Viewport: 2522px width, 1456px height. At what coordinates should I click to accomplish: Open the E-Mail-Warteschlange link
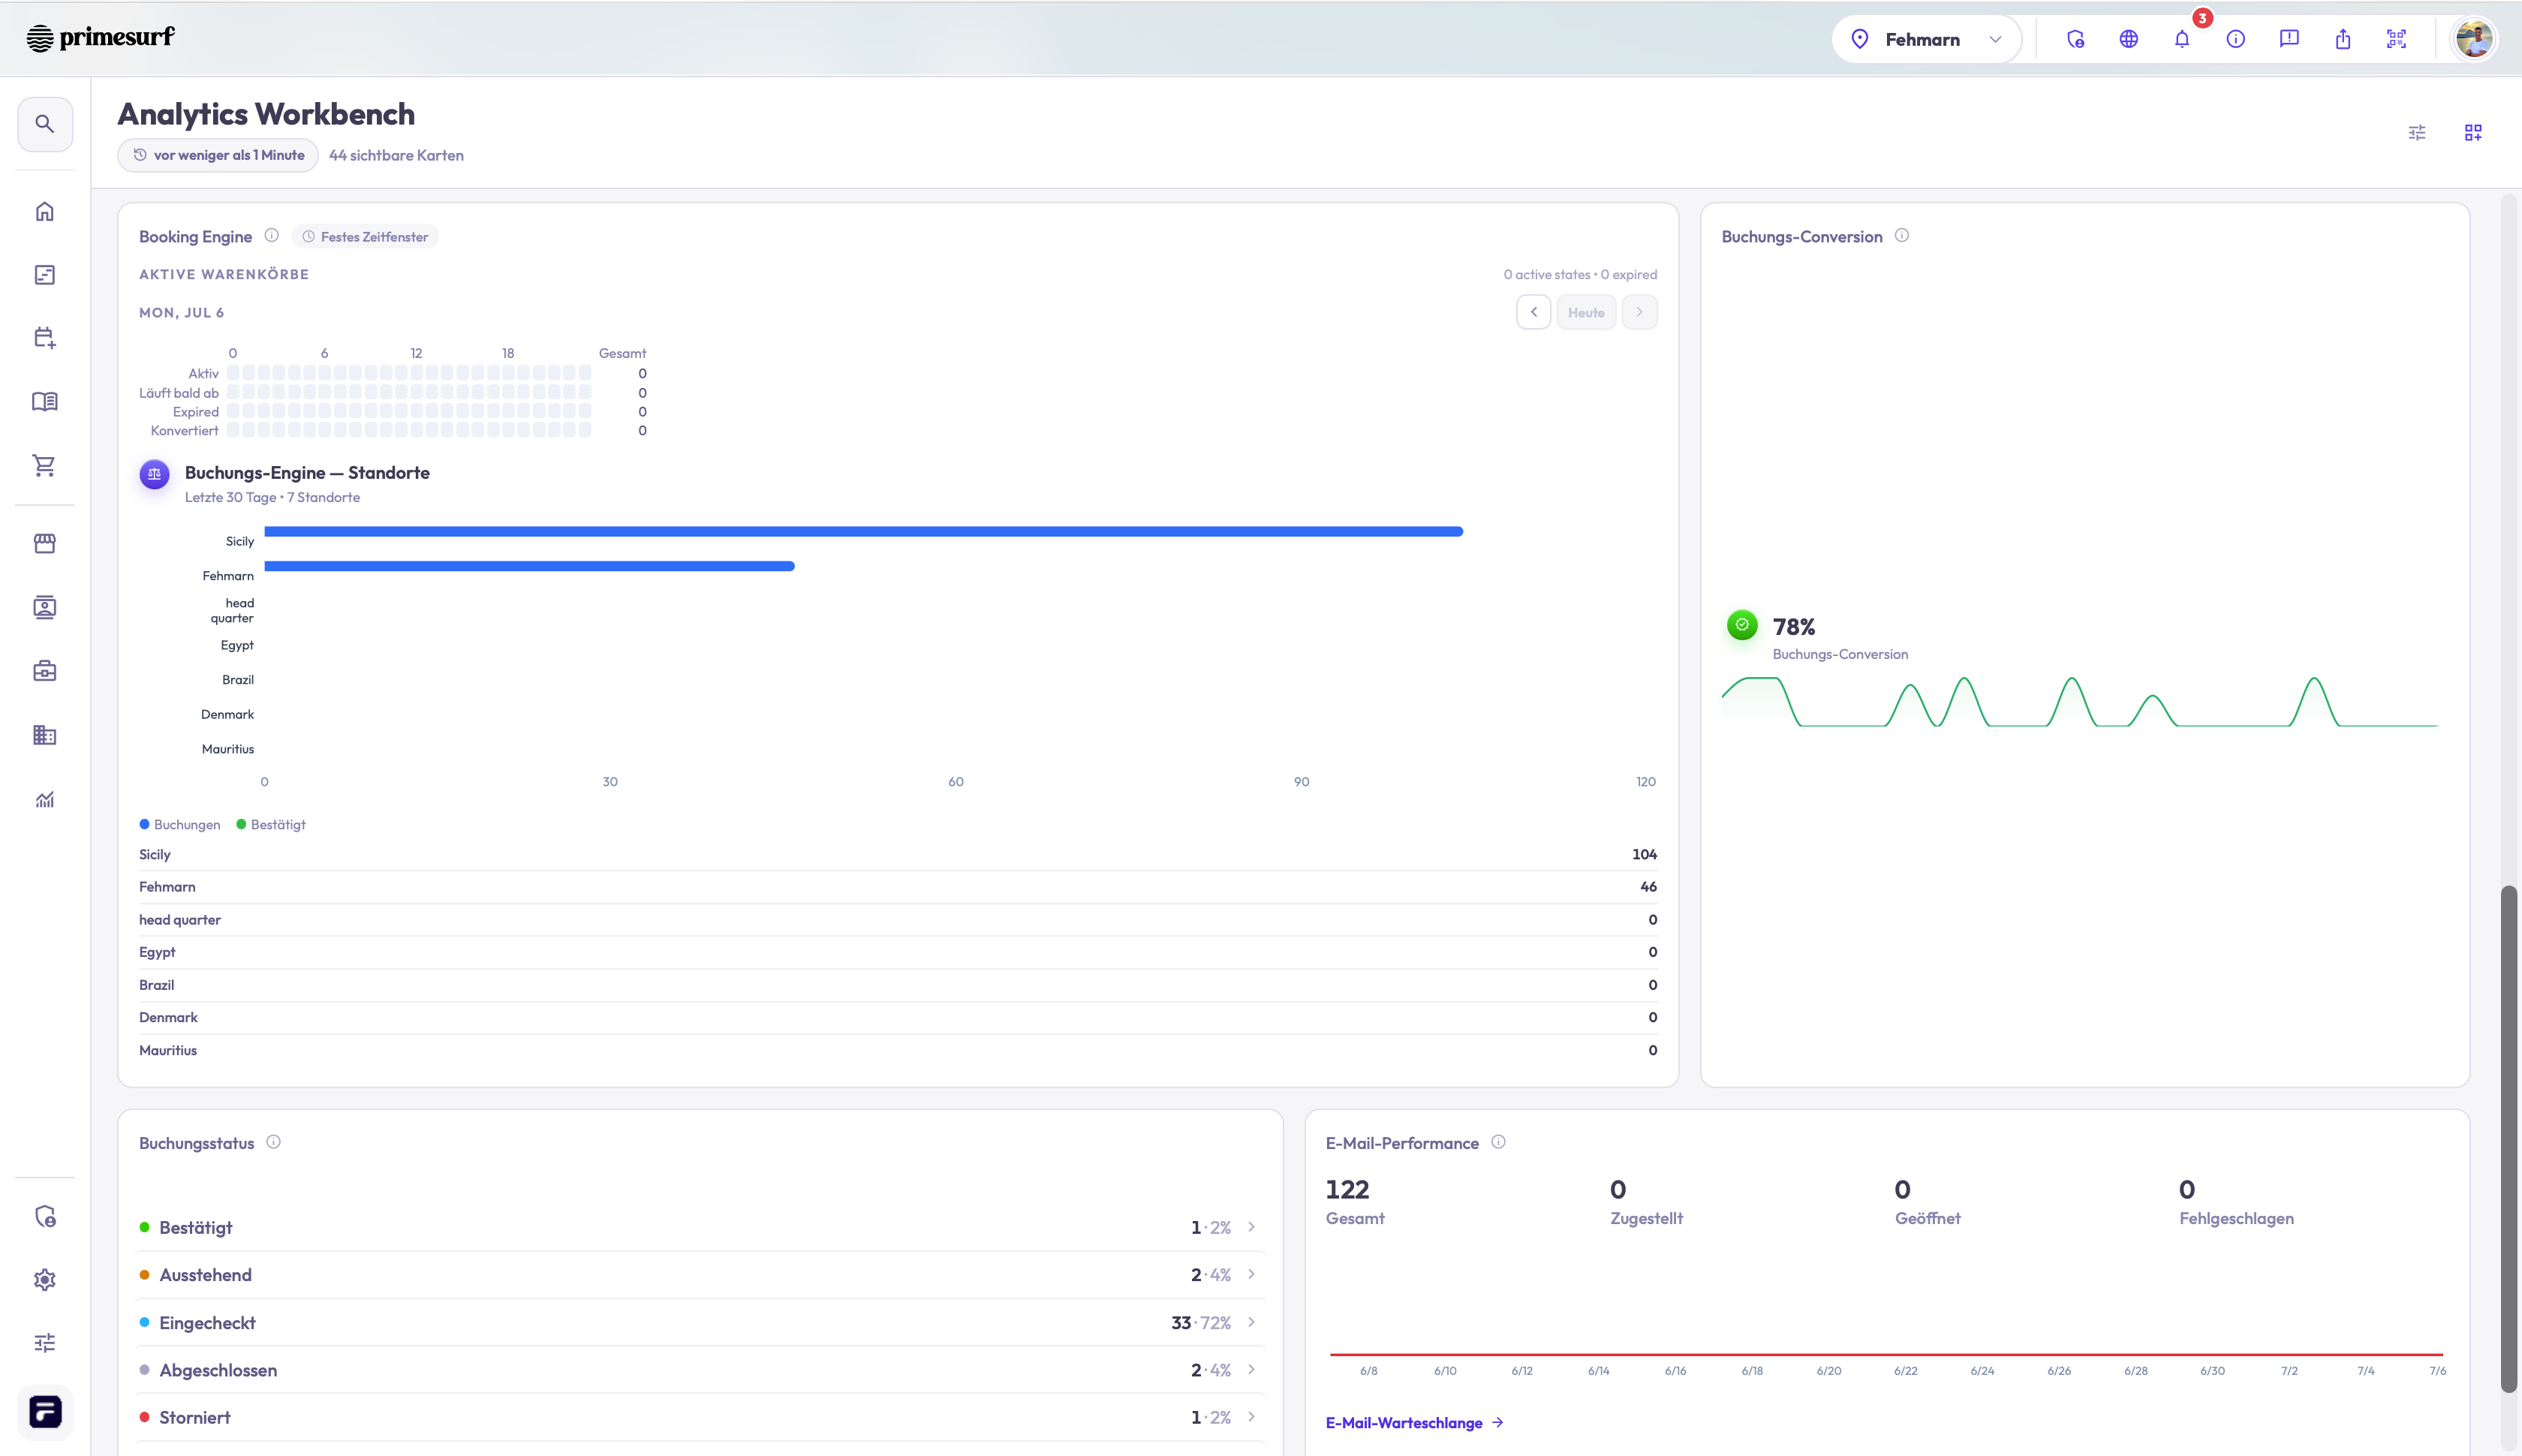click(x=1414, y=1422)
